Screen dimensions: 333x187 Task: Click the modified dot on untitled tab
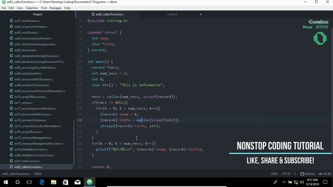coord(200,15)
